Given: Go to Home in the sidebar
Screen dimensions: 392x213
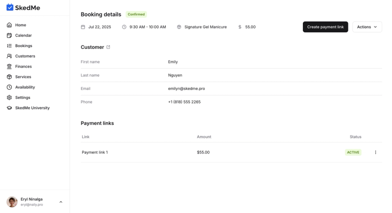Looking at the screenshot, I should tap(21, 25).
